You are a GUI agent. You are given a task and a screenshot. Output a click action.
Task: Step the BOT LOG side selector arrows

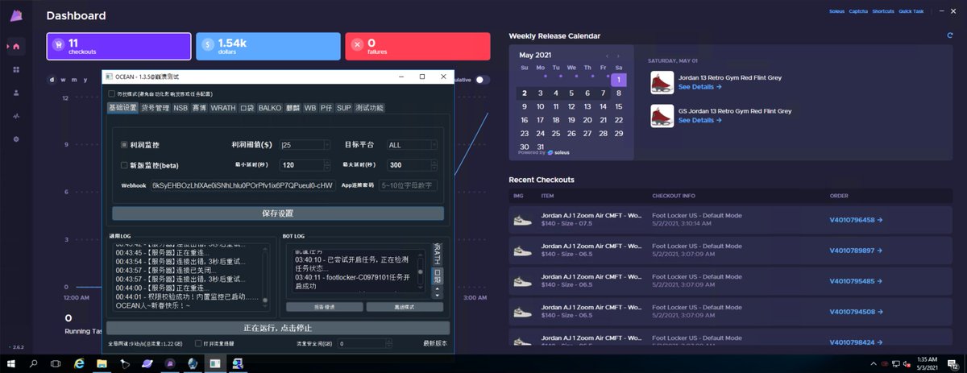pos(438,291)
